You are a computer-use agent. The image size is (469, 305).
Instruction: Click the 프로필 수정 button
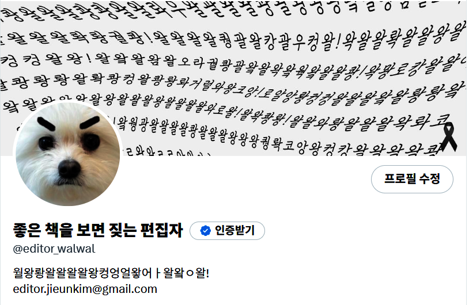coord(412,179)
